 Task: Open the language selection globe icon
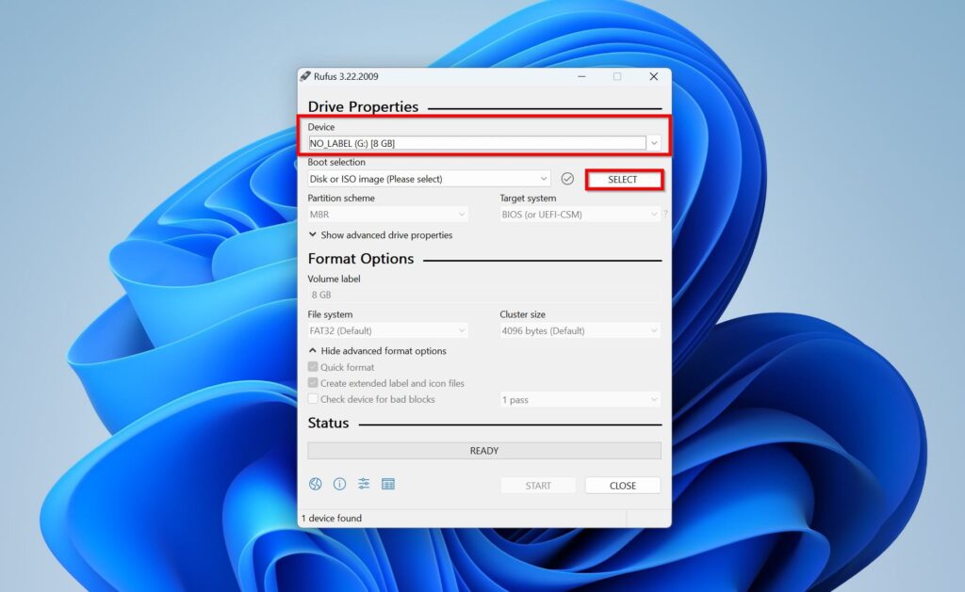coord(316,484)
